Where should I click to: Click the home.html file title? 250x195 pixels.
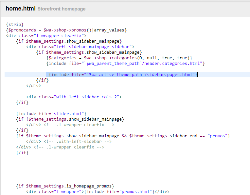[x=20, y=9]
